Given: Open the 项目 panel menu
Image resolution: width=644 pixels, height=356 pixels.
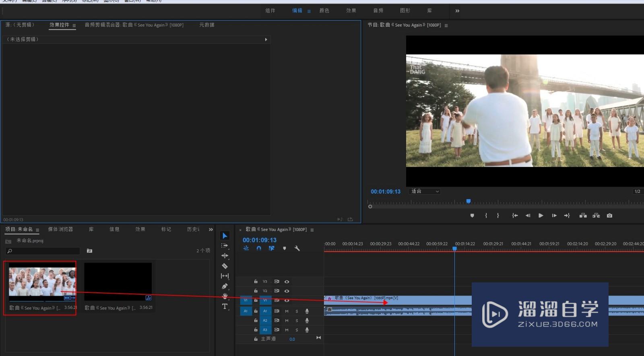Looking at the screenshot, I should point(37,230).
